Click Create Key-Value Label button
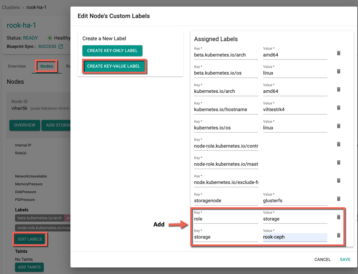 [114, 66]
